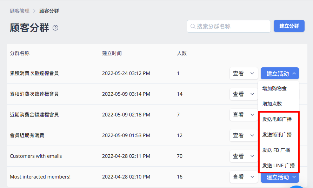
Task: View the segment created 2022-05-09 03:14 PM
Action: [238, 94]
